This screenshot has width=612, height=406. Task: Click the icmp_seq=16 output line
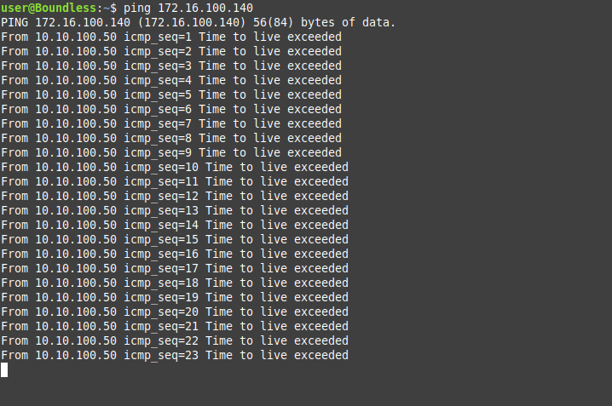pos(175,254)
